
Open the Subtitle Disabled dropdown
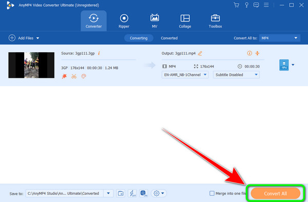click(x=236, y=75)
